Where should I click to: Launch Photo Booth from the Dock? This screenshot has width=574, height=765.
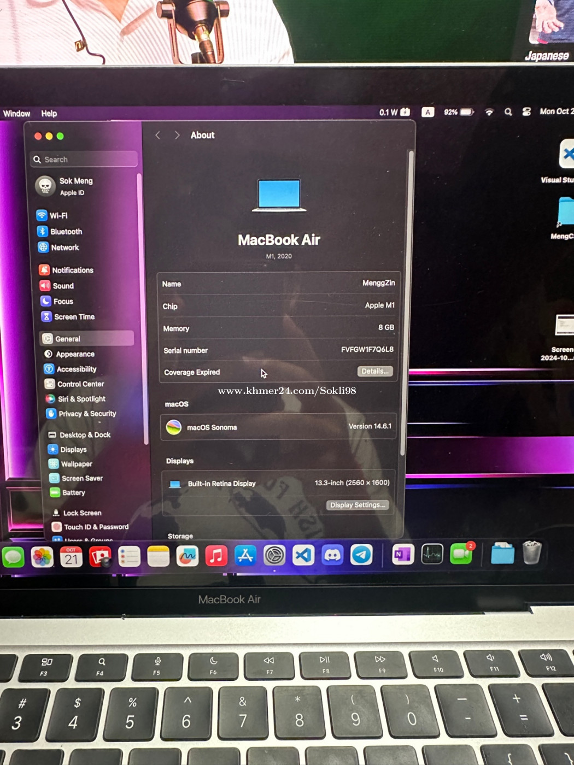(100, 557)
